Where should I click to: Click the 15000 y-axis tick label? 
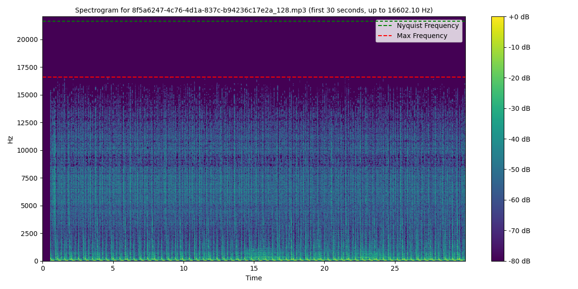pos(27,95)
